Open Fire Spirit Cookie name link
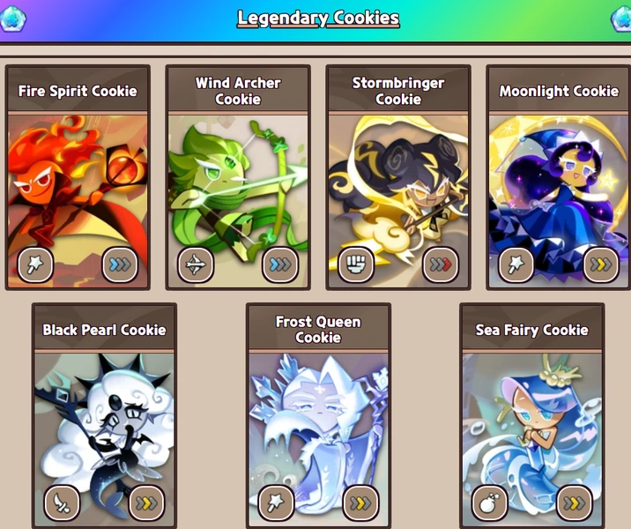 (78, 91)
